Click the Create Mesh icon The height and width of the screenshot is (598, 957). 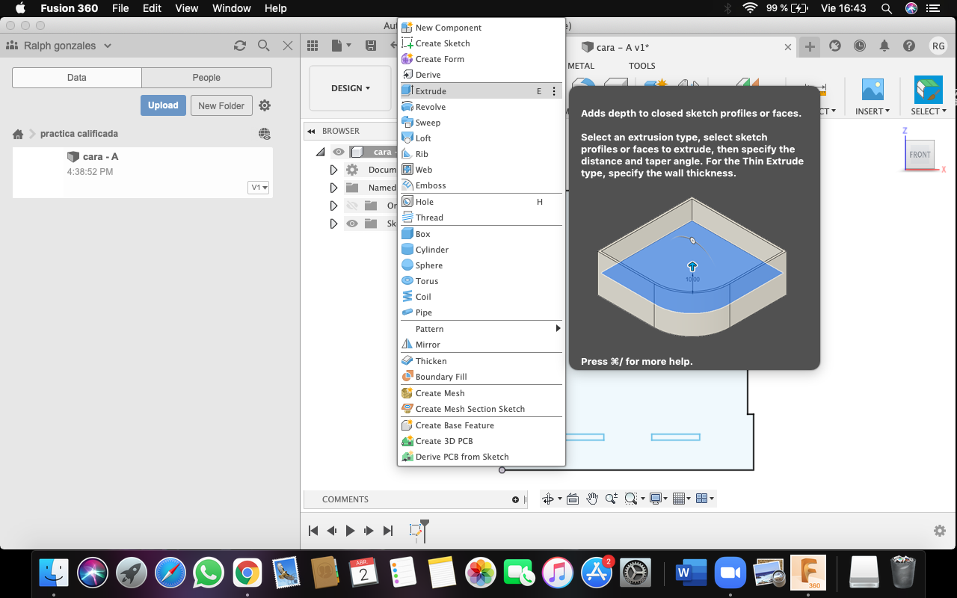407,393
